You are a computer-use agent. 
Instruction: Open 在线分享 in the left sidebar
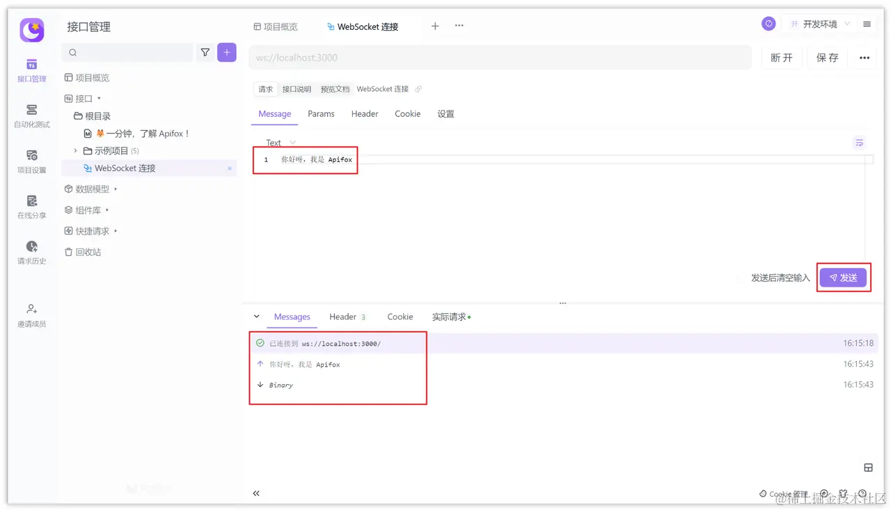[x=32, y=207]
